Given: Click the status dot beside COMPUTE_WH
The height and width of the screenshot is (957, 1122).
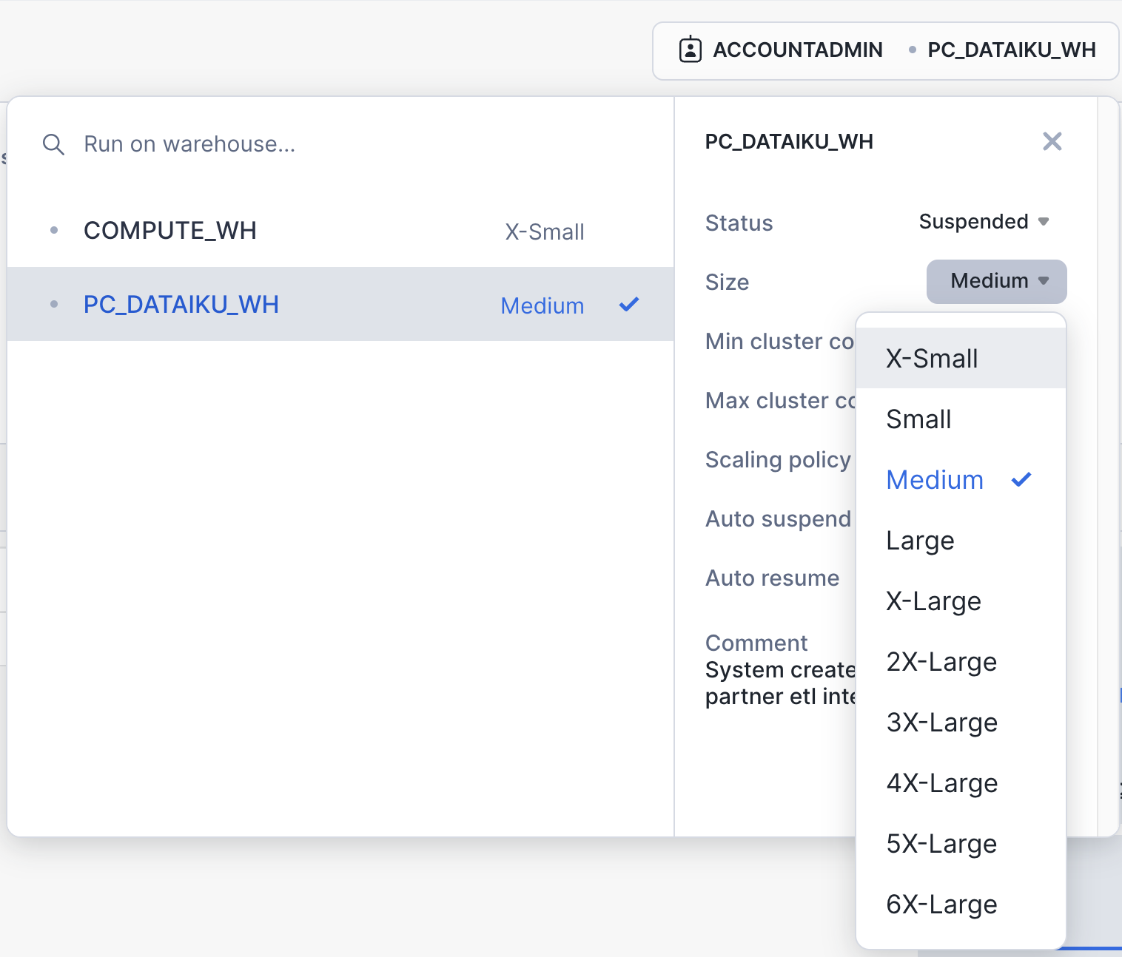Looking at the screenshot, I should 54,231.
